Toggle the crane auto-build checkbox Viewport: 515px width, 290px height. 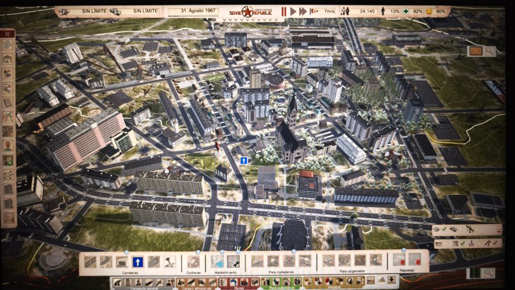pos(477,229)
